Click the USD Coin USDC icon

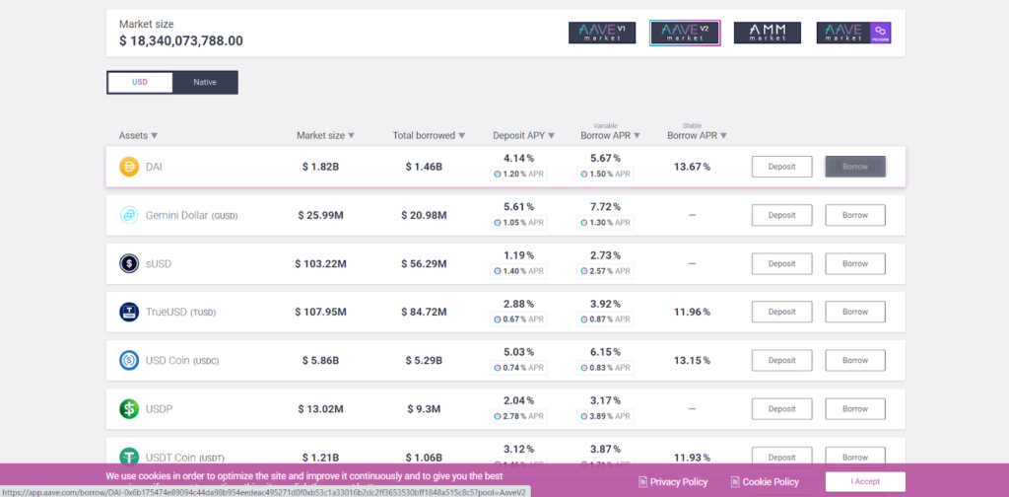click(x=129, y=360)
